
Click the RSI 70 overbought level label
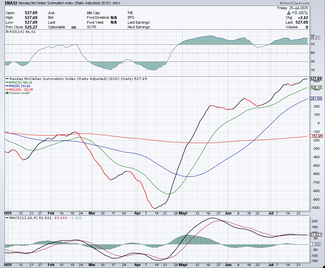[312, 44]
